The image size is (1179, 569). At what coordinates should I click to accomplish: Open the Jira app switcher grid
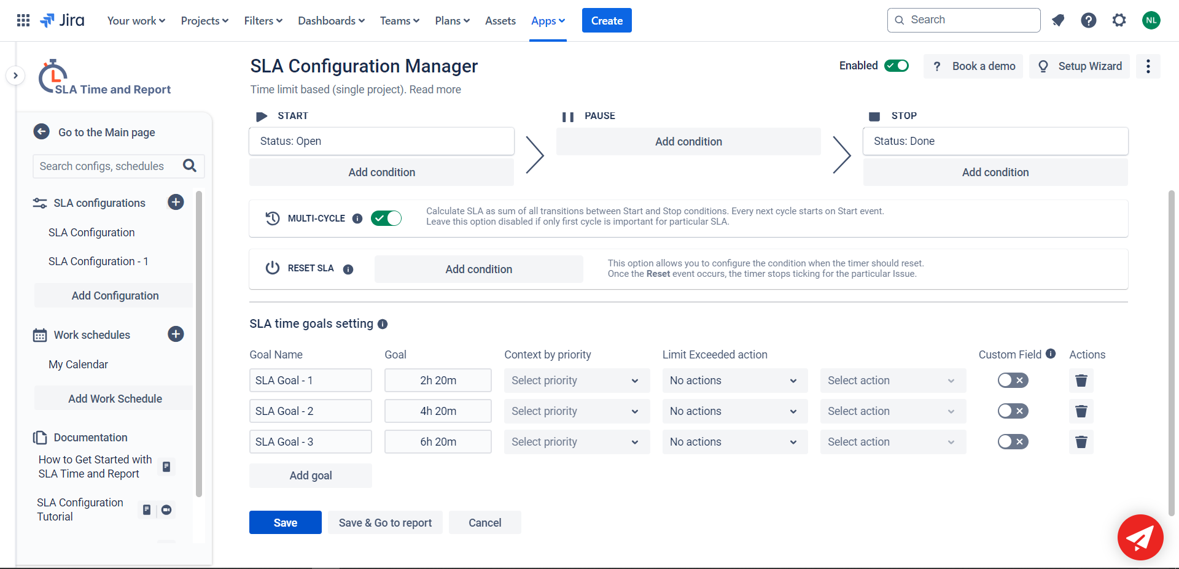point(23,20)
